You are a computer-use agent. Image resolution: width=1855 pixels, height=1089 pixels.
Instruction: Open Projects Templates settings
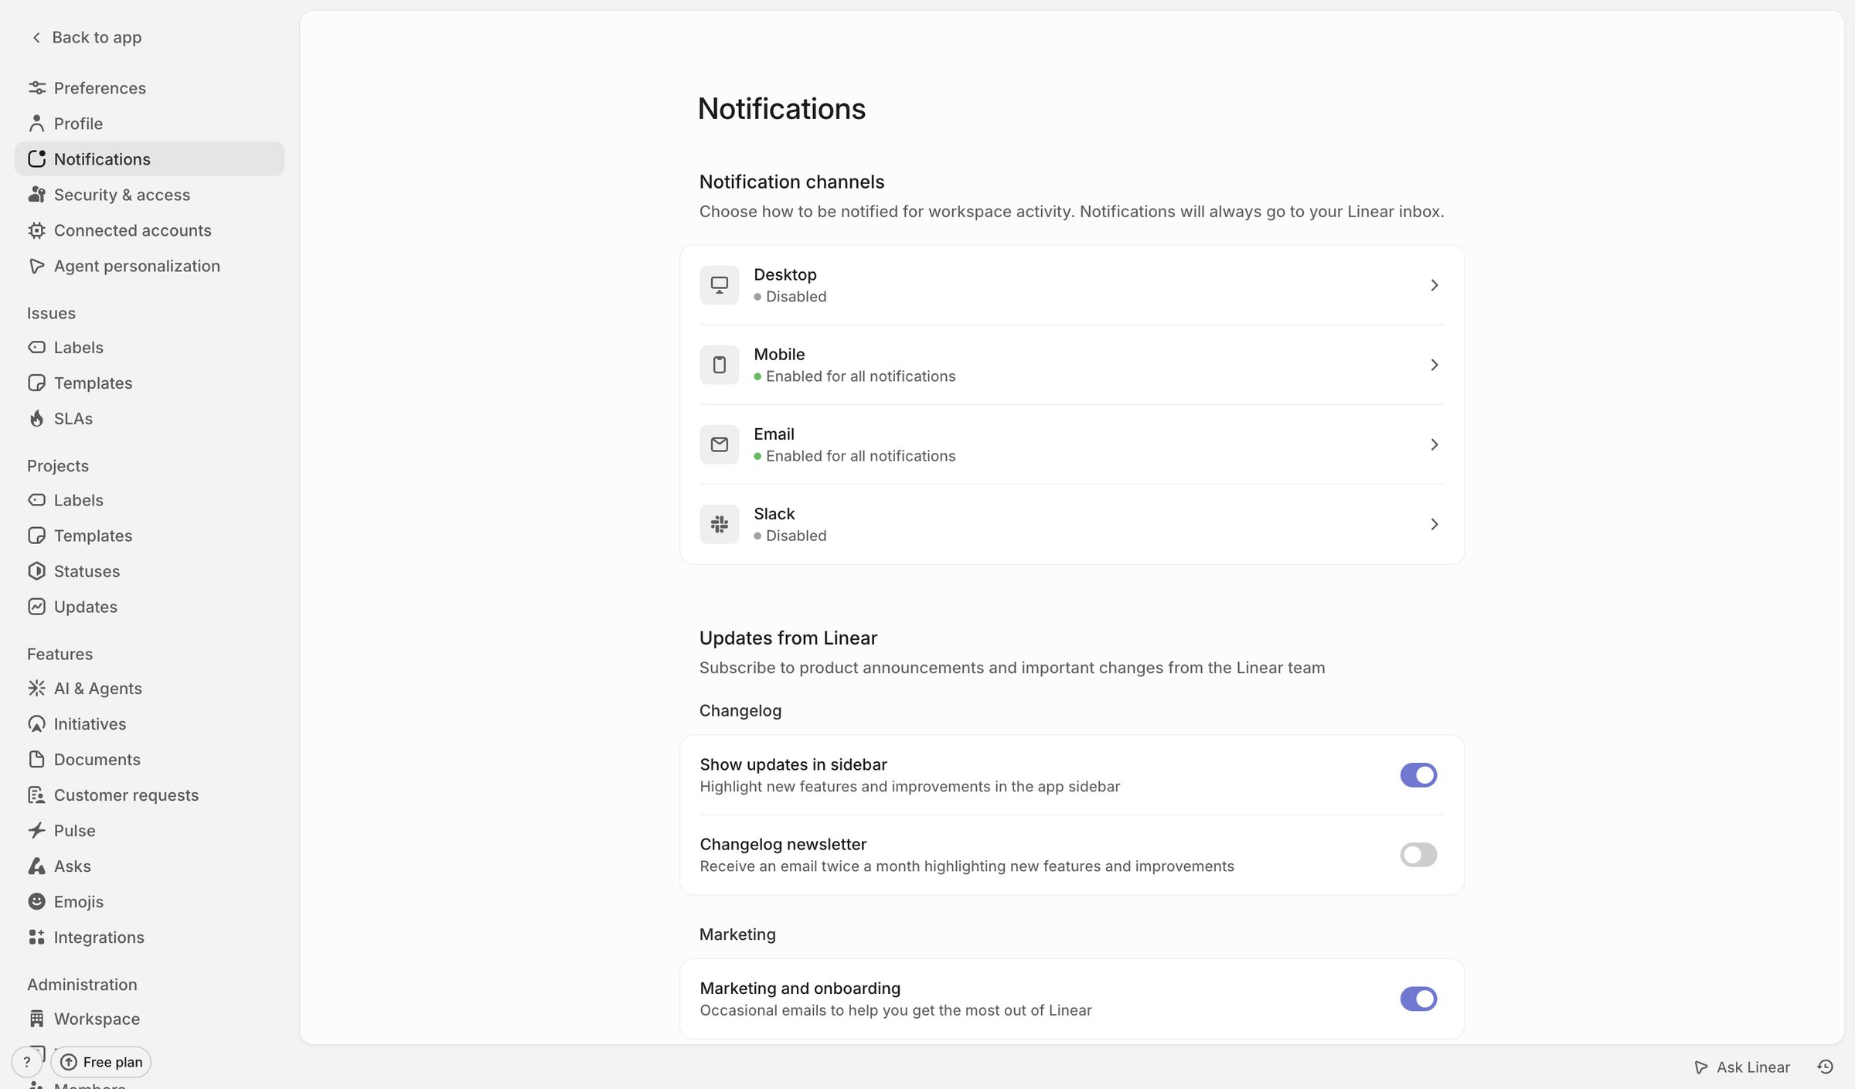point(149,536)
